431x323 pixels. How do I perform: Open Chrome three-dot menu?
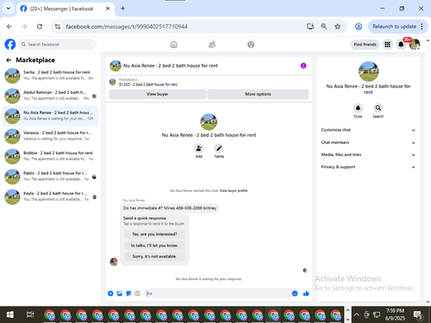tap(422, 27)
